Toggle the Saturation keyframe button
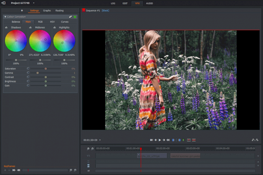 pos(28,69)
